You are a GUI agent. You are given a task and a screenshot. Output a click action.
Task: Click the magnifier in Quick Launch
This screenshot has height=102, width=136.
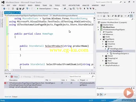[x=121, y=2]
